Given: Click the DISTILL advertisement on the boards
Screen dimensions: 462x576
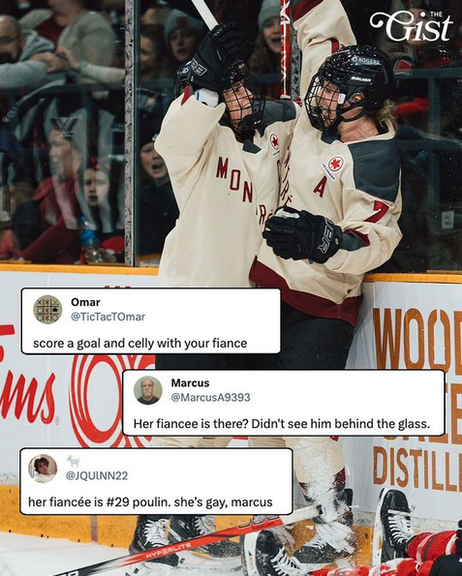Looking at the screenshot, I should [417, 470].
